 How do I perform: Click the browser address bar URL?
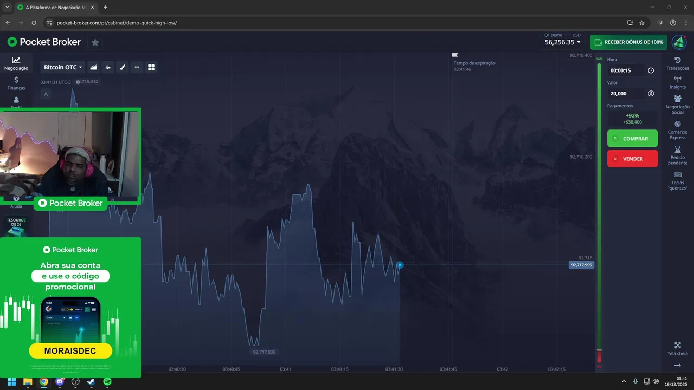[117, 23]
